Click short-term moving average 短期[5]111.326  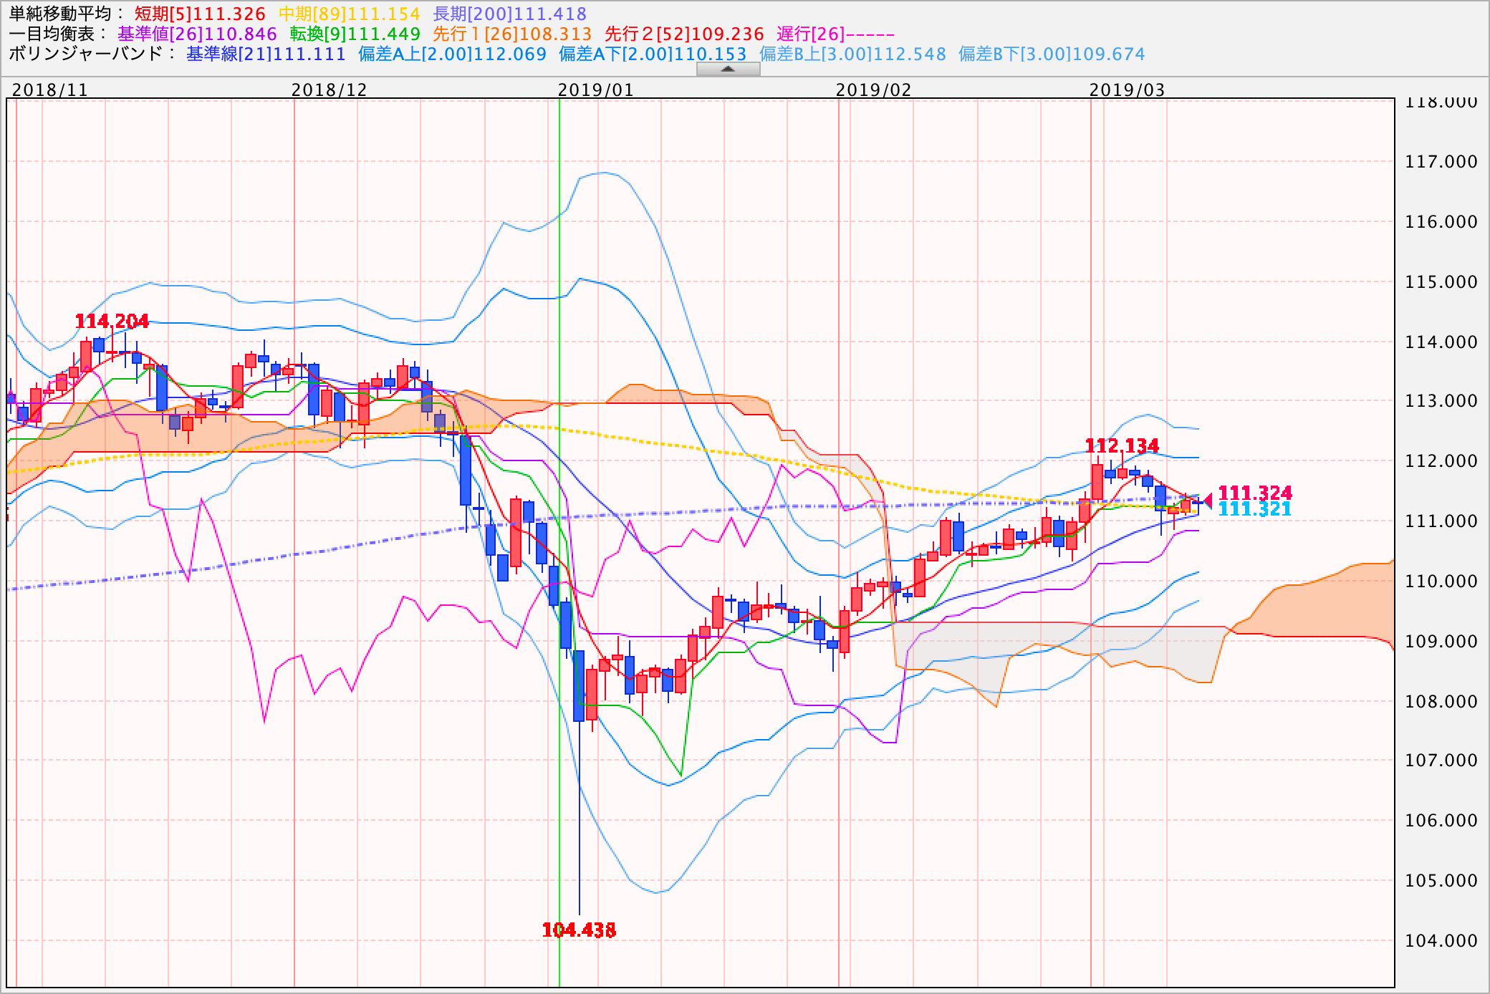(200, 14)
